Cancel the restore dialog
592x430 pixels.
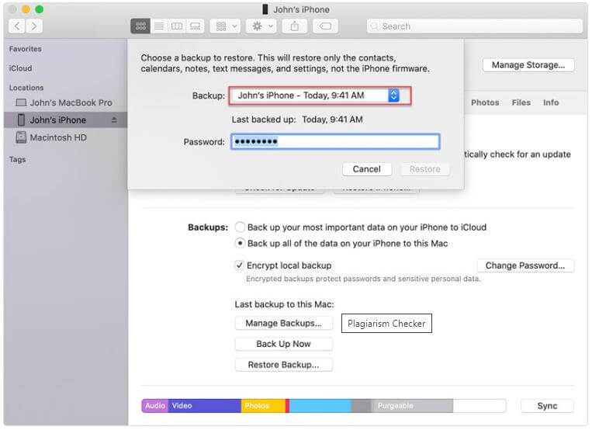point(366,169)
